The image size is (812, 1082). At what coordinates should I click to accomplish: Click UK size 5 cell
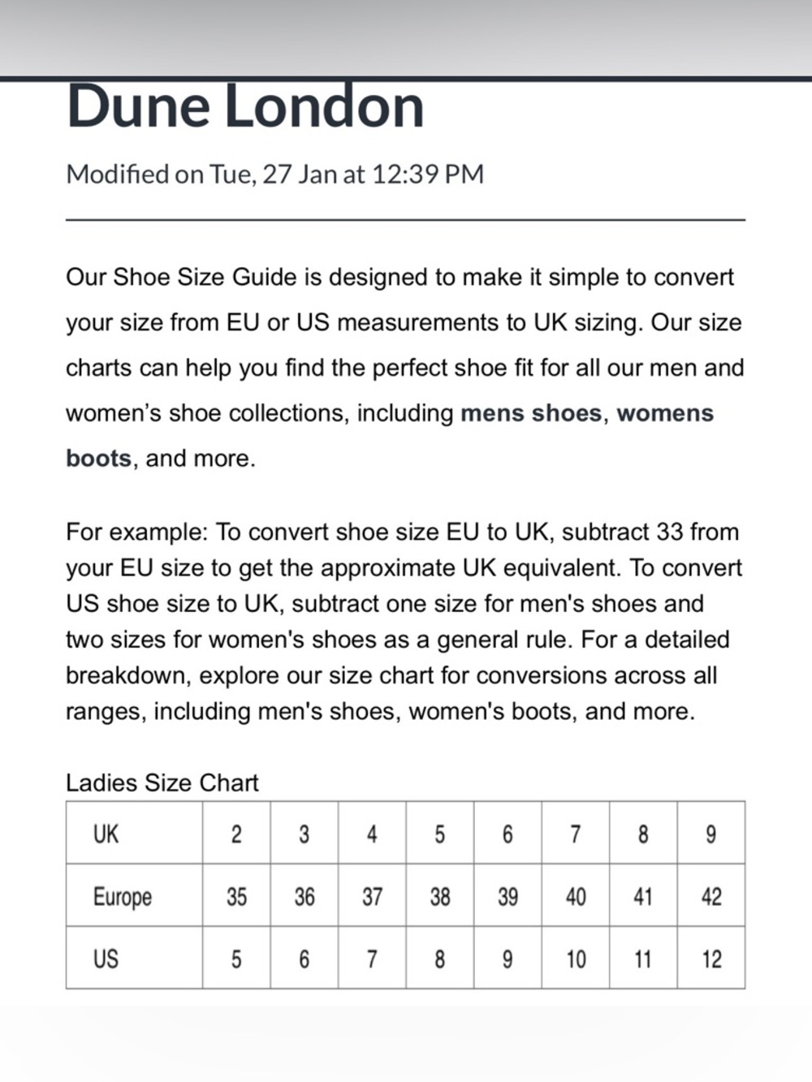440,833
